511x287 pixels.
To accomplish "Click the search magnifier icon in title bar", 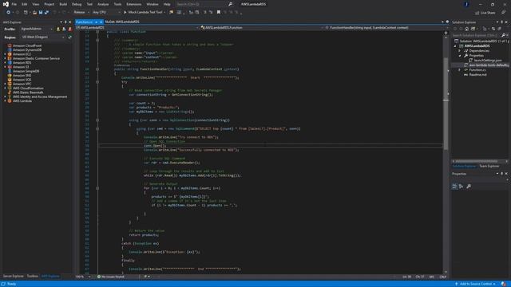I will 231,4.
